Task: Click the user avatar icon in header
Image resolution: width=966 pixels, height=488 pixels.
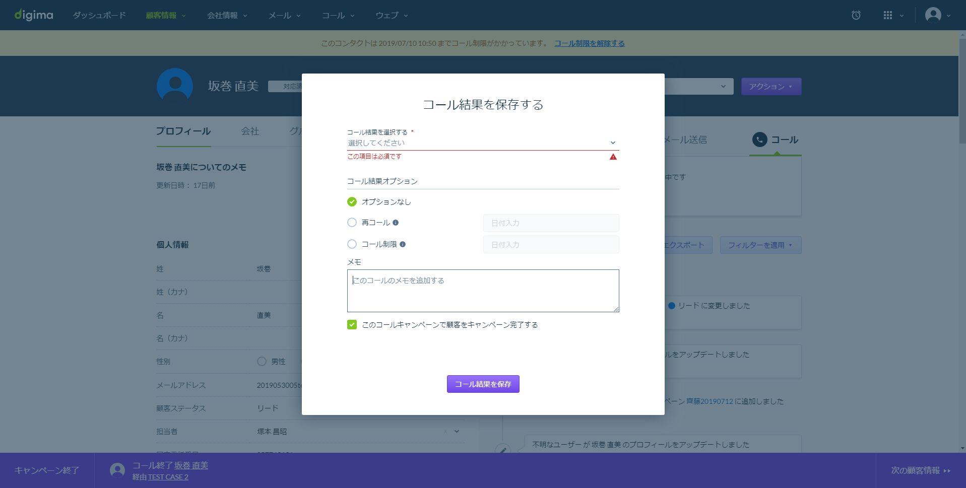Action: click(933, 15)
